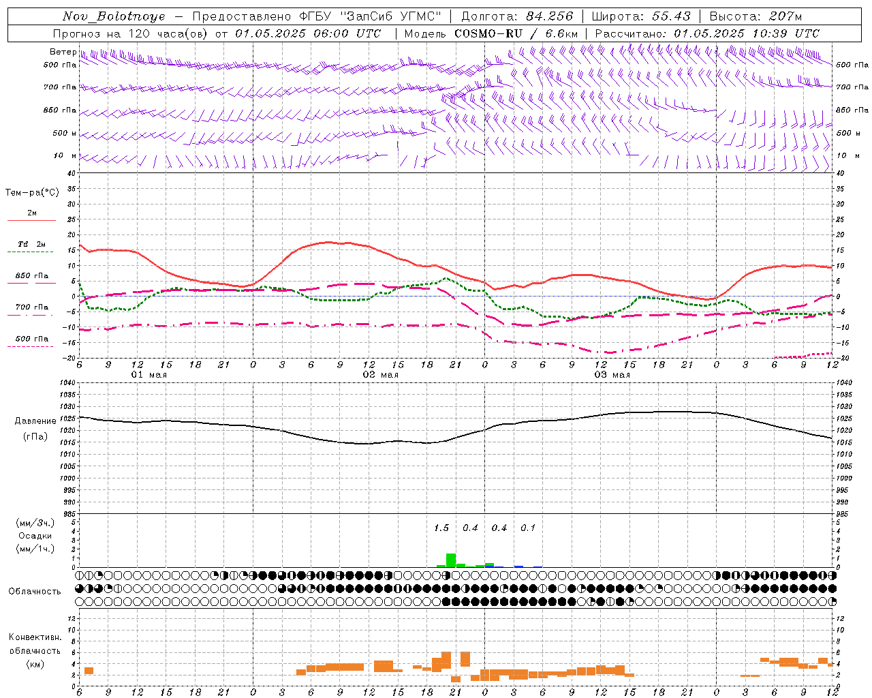Click the Td 2м legend entry

[x=31, y=244]
